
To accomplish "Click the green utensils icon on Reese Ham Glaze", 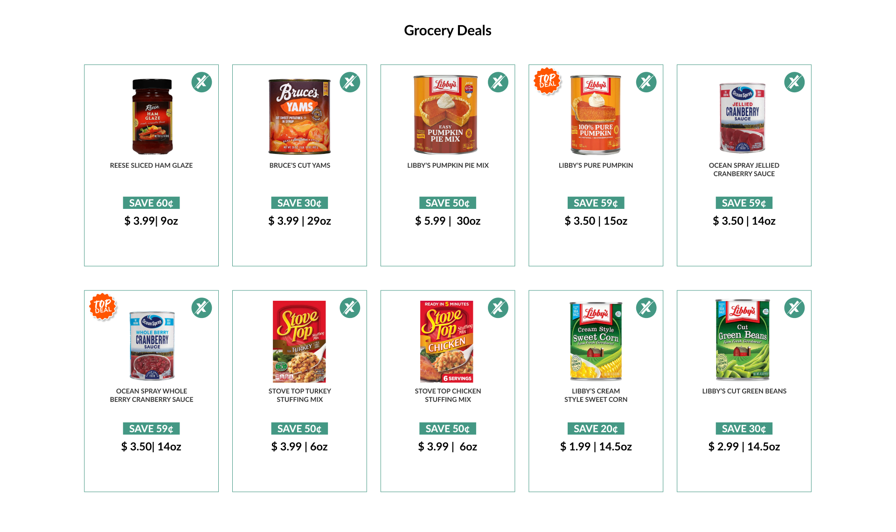I will click(201, 83).
